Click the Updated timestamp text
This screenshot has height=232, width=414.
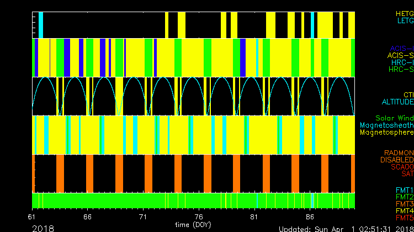(x=346, y=229)
